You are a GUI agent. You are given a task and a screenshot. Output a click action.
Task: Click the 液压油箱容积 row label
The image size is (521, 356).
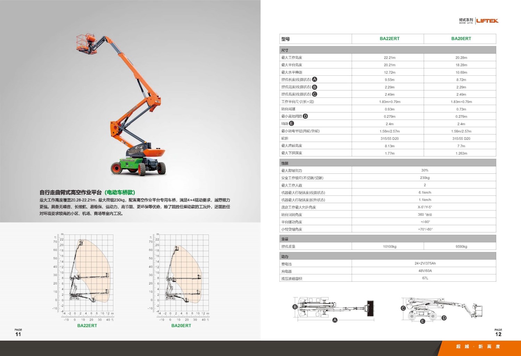[x=291, y=279]
